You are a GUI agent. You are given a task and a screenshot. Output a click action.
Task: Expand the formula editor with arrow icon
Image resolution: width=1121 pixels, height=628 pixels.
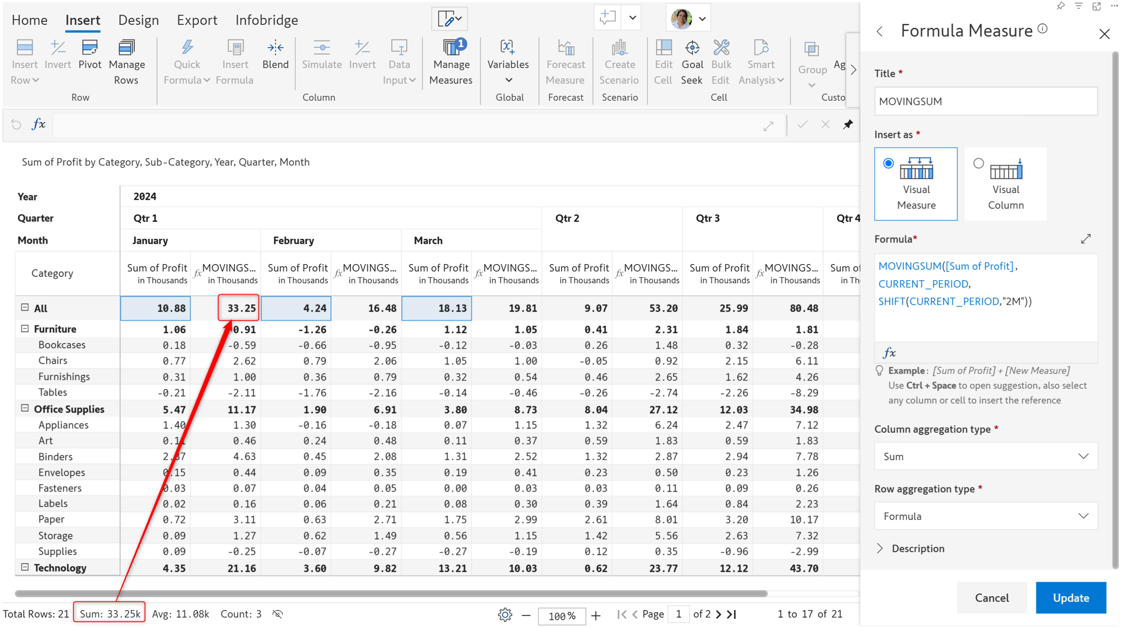pyautogui.click(x=1085, y=239)
